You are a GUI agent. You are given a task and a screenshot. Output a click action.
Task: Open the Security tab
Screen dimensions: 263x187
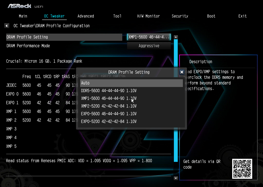click(x=180, y=16)
